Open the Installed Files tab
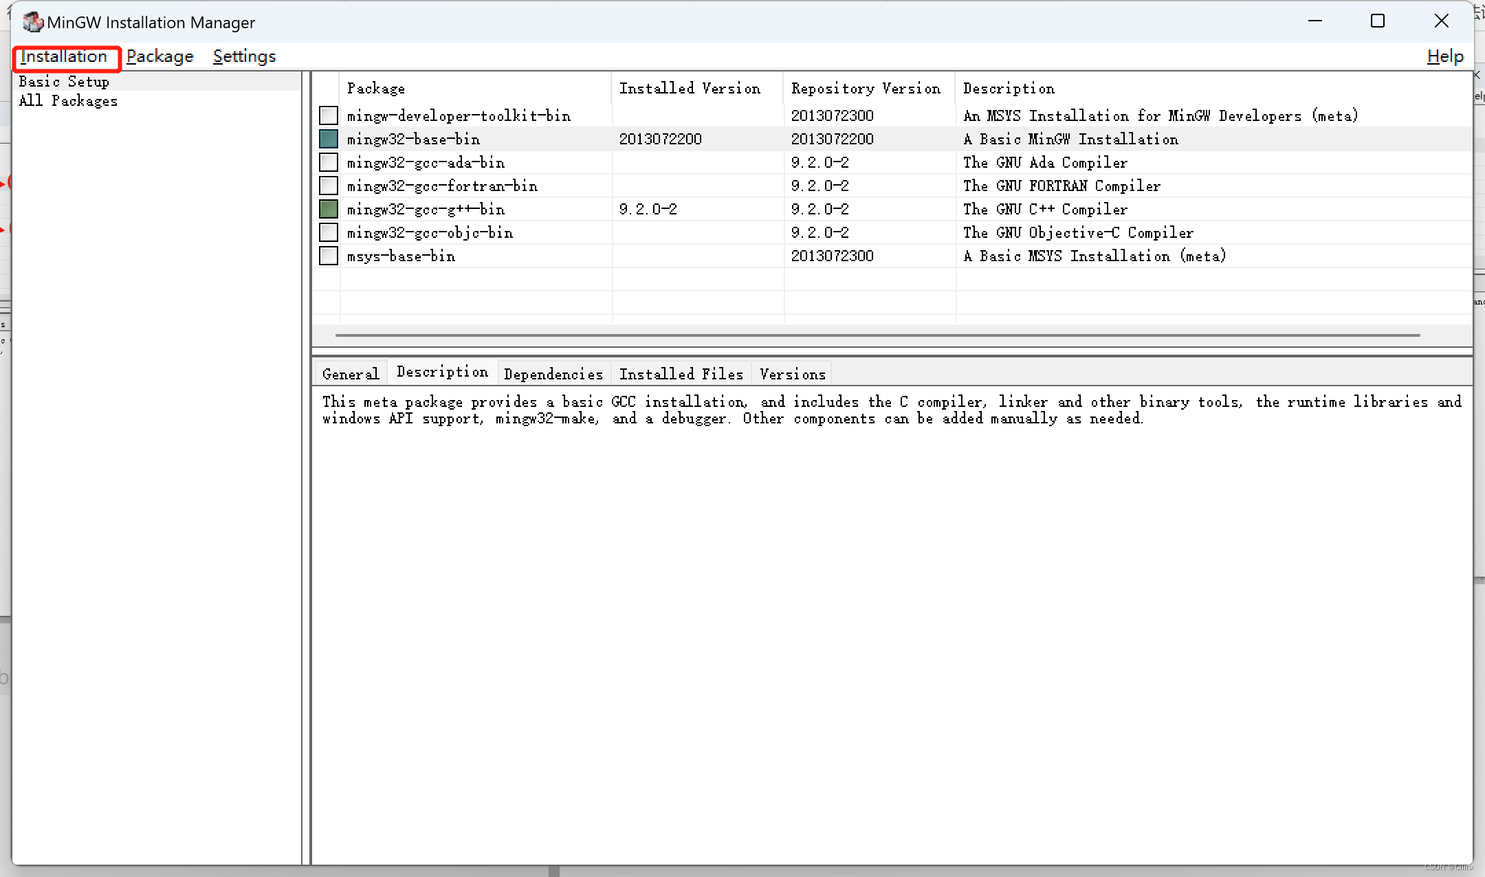 click(681, 374)
